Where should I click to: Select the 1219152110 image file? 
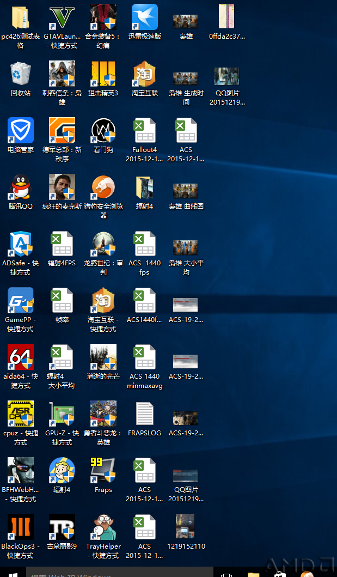pyautogui.click(x=185, y=526)
